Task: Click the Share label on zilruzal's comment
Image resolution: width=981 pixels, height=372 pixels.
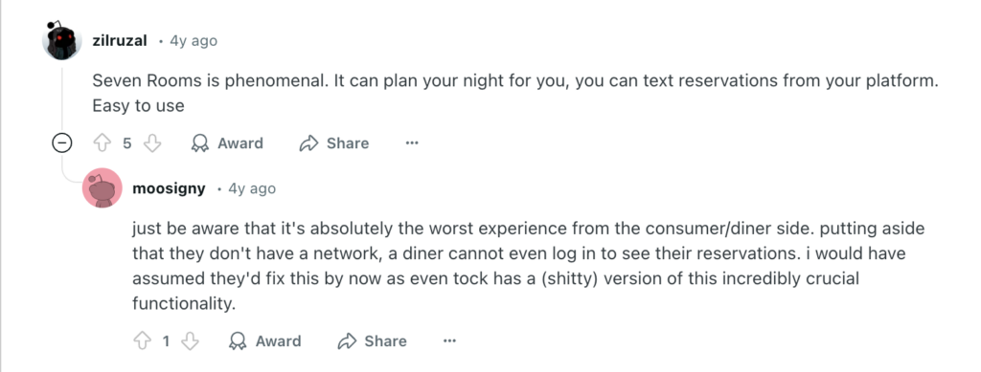Action: pyautogui.click(x=348, y=143)
